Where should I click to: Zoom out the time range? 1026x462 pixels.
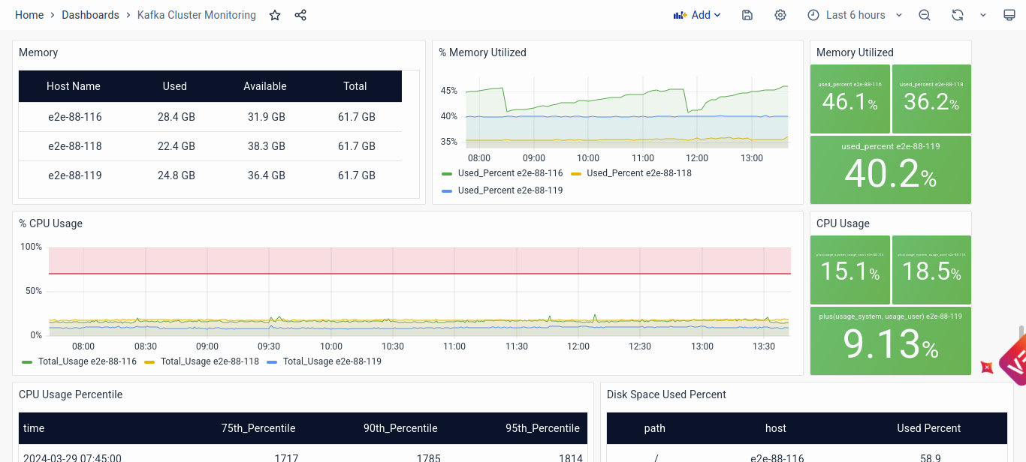925,15
